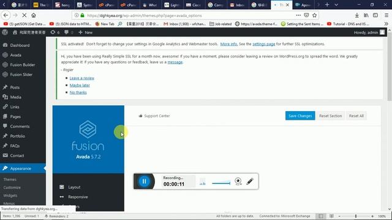Screen dimensions: 392x220
Task: Open the recorder webcam option
Action: [x=238, y=182]
